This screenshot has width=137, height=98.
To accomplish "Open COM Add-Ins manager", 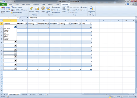I will [x=37, y=10].
